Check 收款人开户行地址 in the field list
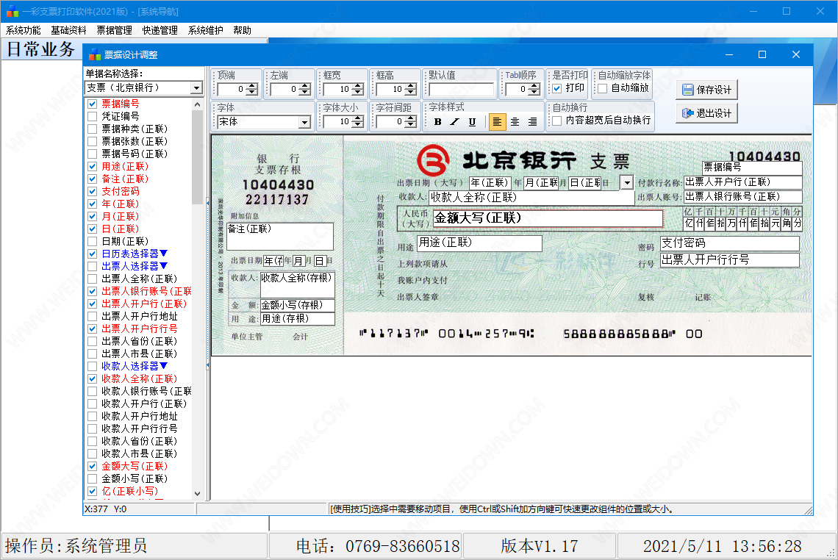The image size is (838, 560). click(93, 416)
